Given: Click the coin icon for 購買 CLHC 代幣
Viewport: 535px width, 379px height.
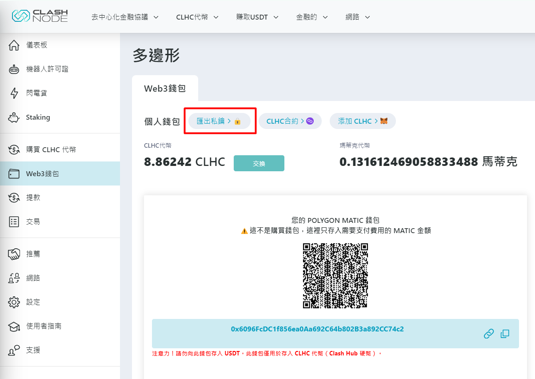Looking at the screenshot, I should (14, 149).
